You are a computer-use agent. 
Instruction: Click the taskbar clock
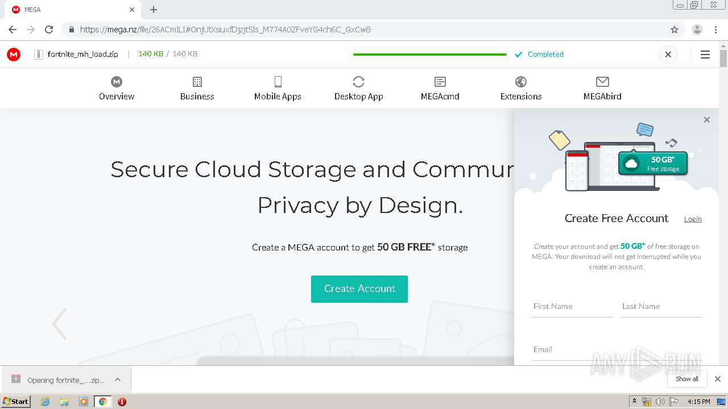click(x=699, y=402)
